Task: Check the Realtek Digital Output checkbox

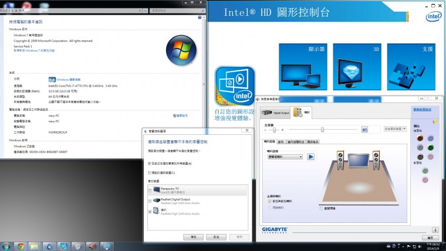Action: click(150, 201)
